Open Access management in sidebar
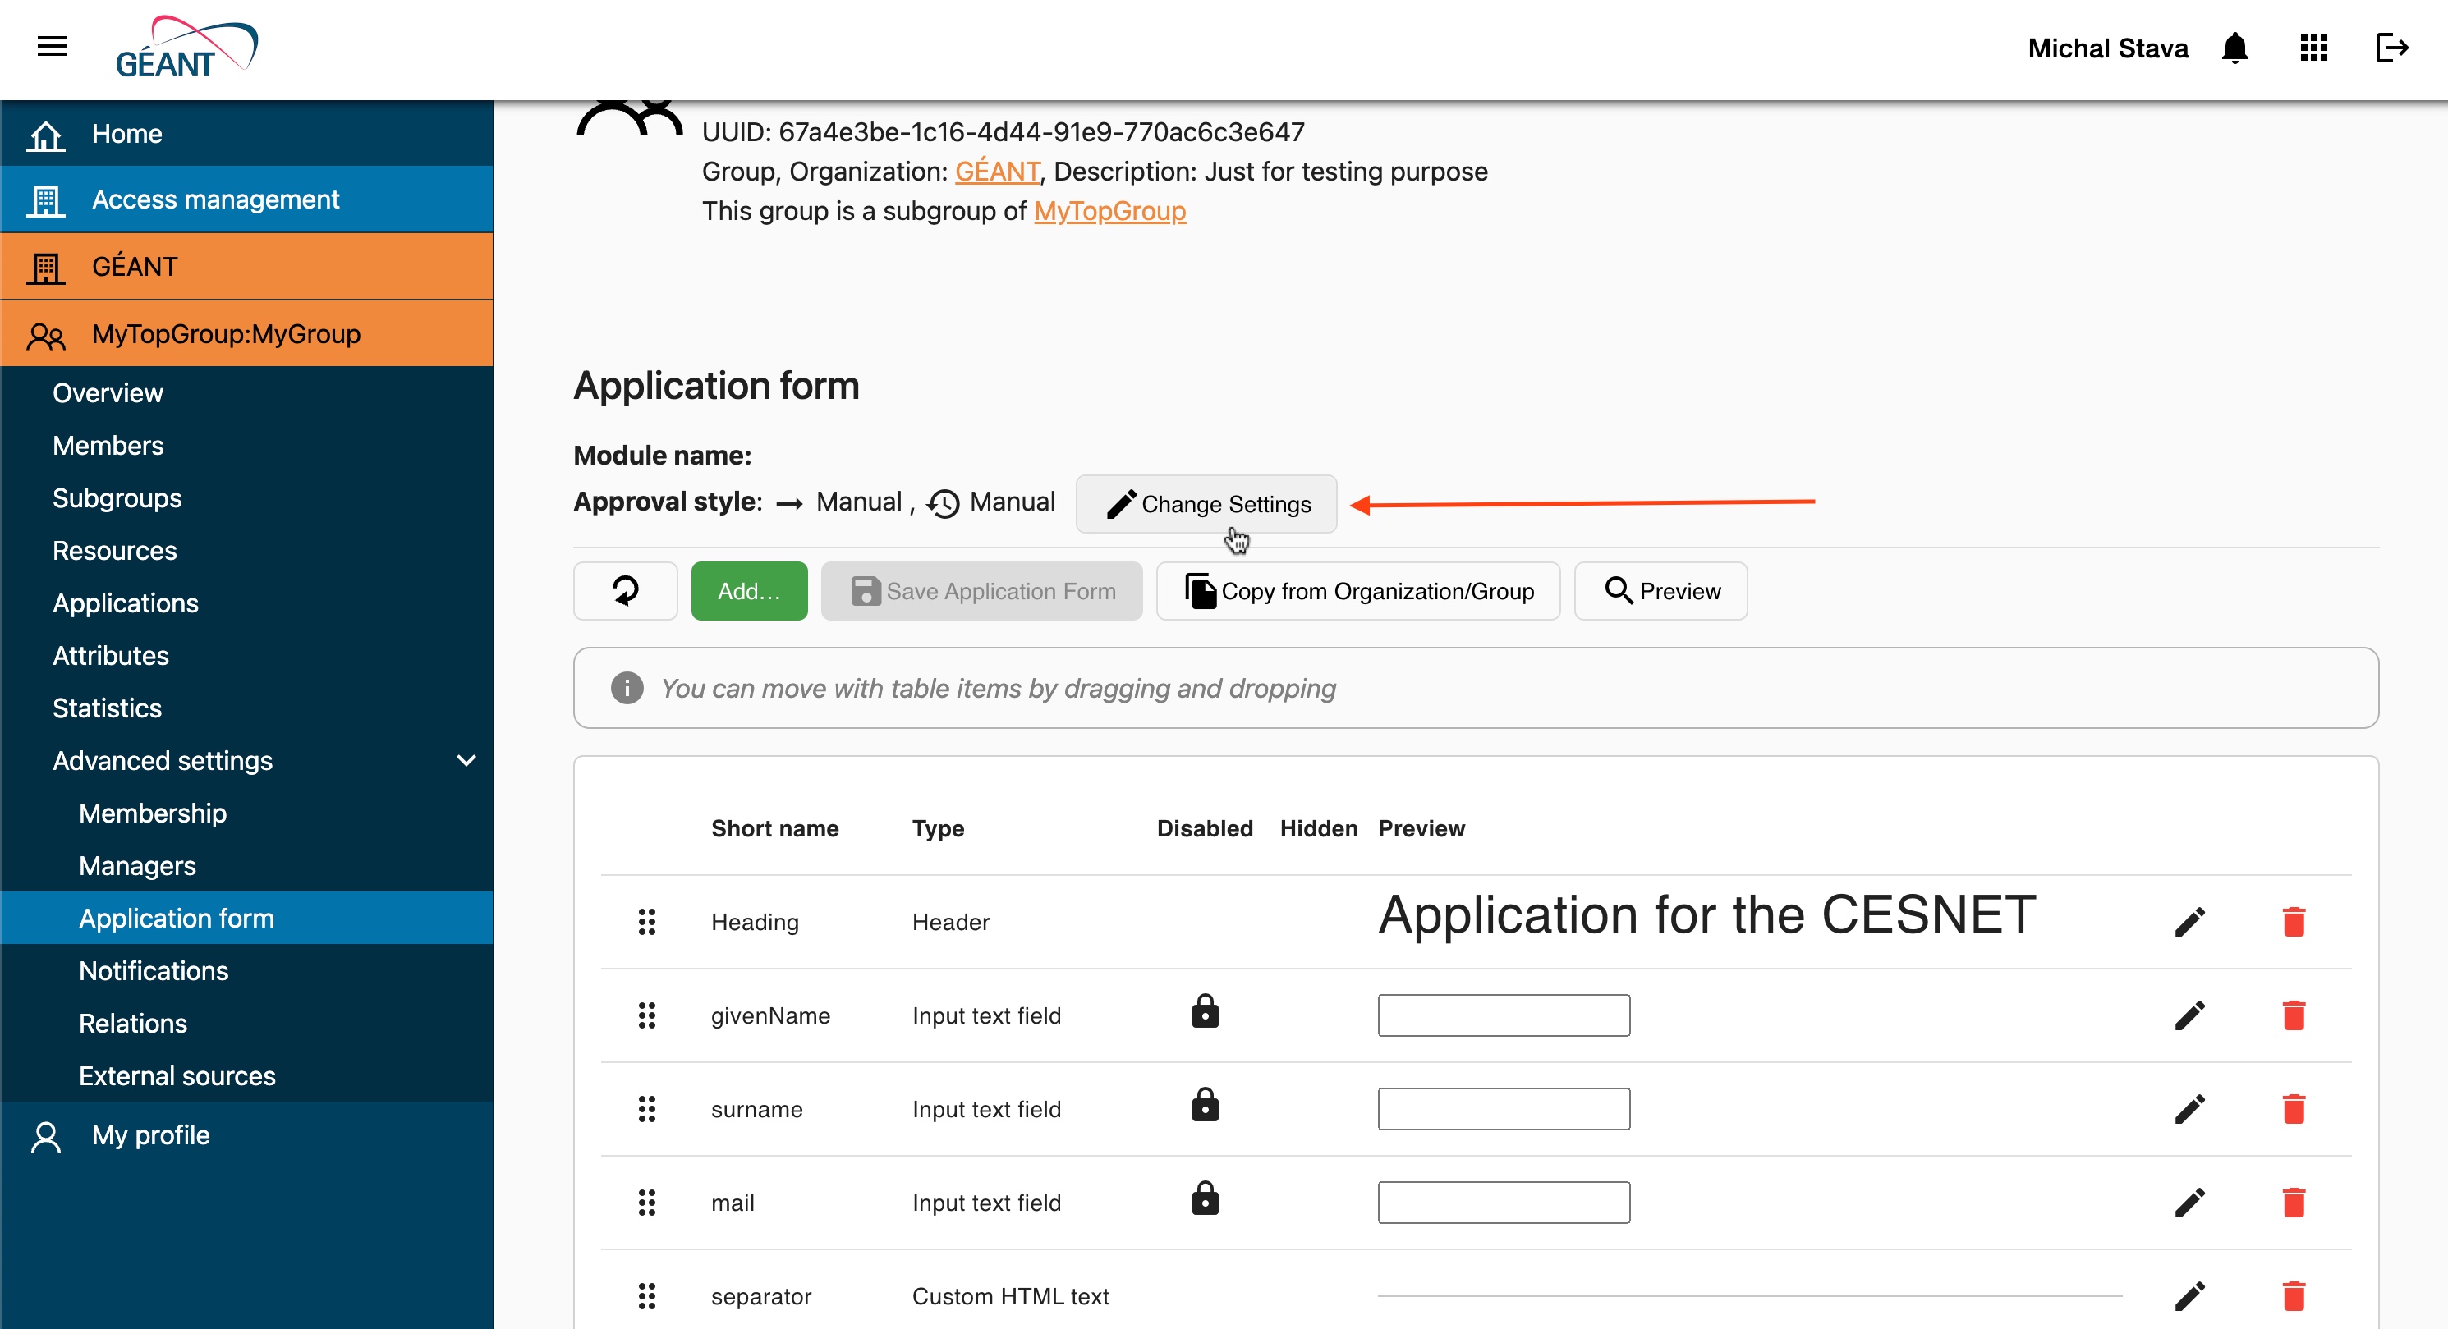Viewport: 2448px width, 1329px height. (247, 199)
